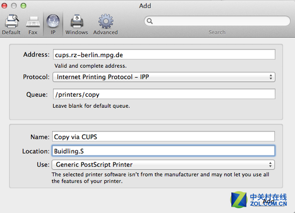
Task: Click the Address input field
Action: pos(164,55)
